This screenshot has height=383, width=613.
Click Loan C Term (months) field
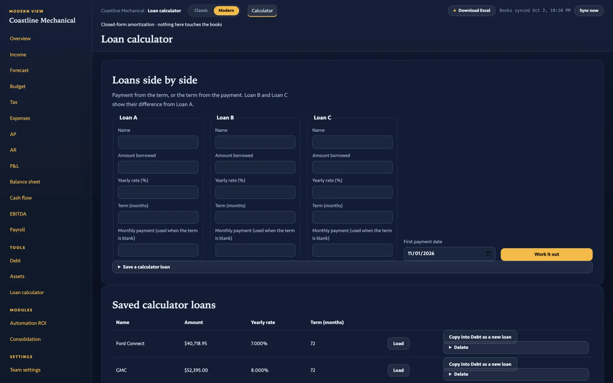pos(352,218)
